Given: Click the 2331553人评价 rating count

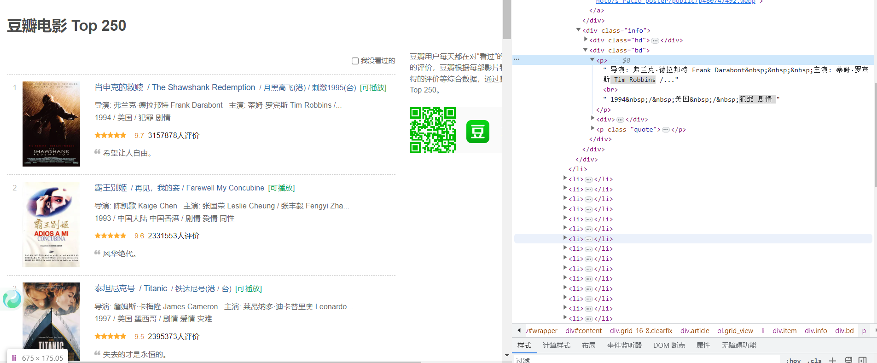Looking at the screenshot, I should [x=174, y=236].
